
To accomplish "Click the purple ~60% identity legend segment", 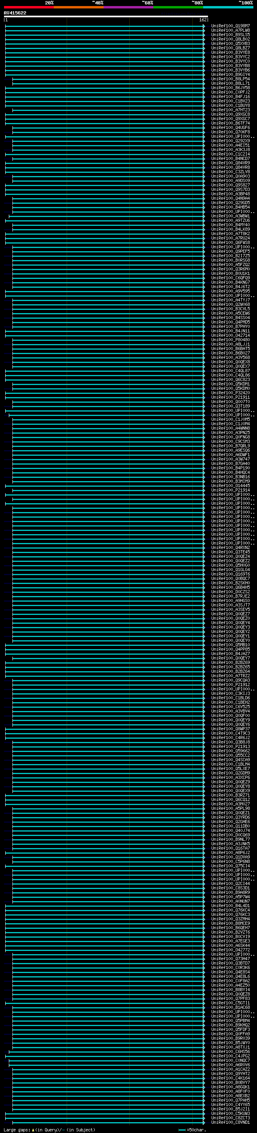I will [129, 7].
